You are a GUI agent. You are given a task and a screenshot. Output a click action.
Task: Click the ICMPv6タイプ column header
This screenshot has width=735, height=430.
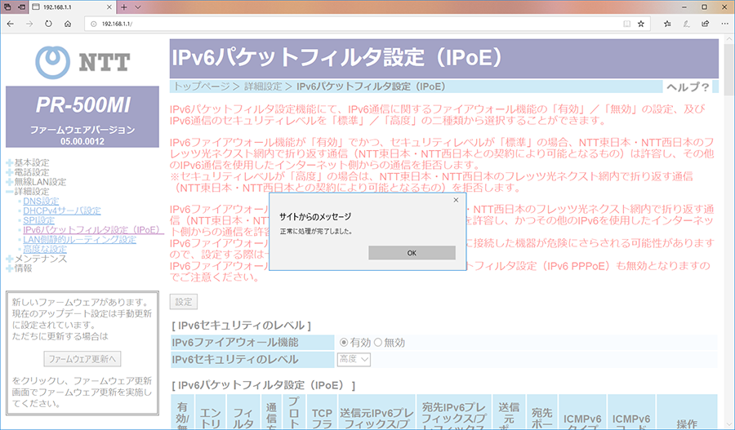(582, 413)
